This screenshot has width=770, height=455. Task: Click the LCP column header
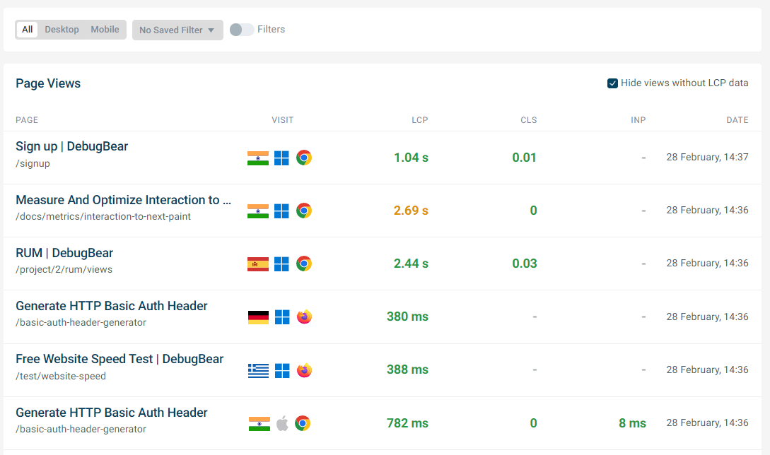pos(420,120)
